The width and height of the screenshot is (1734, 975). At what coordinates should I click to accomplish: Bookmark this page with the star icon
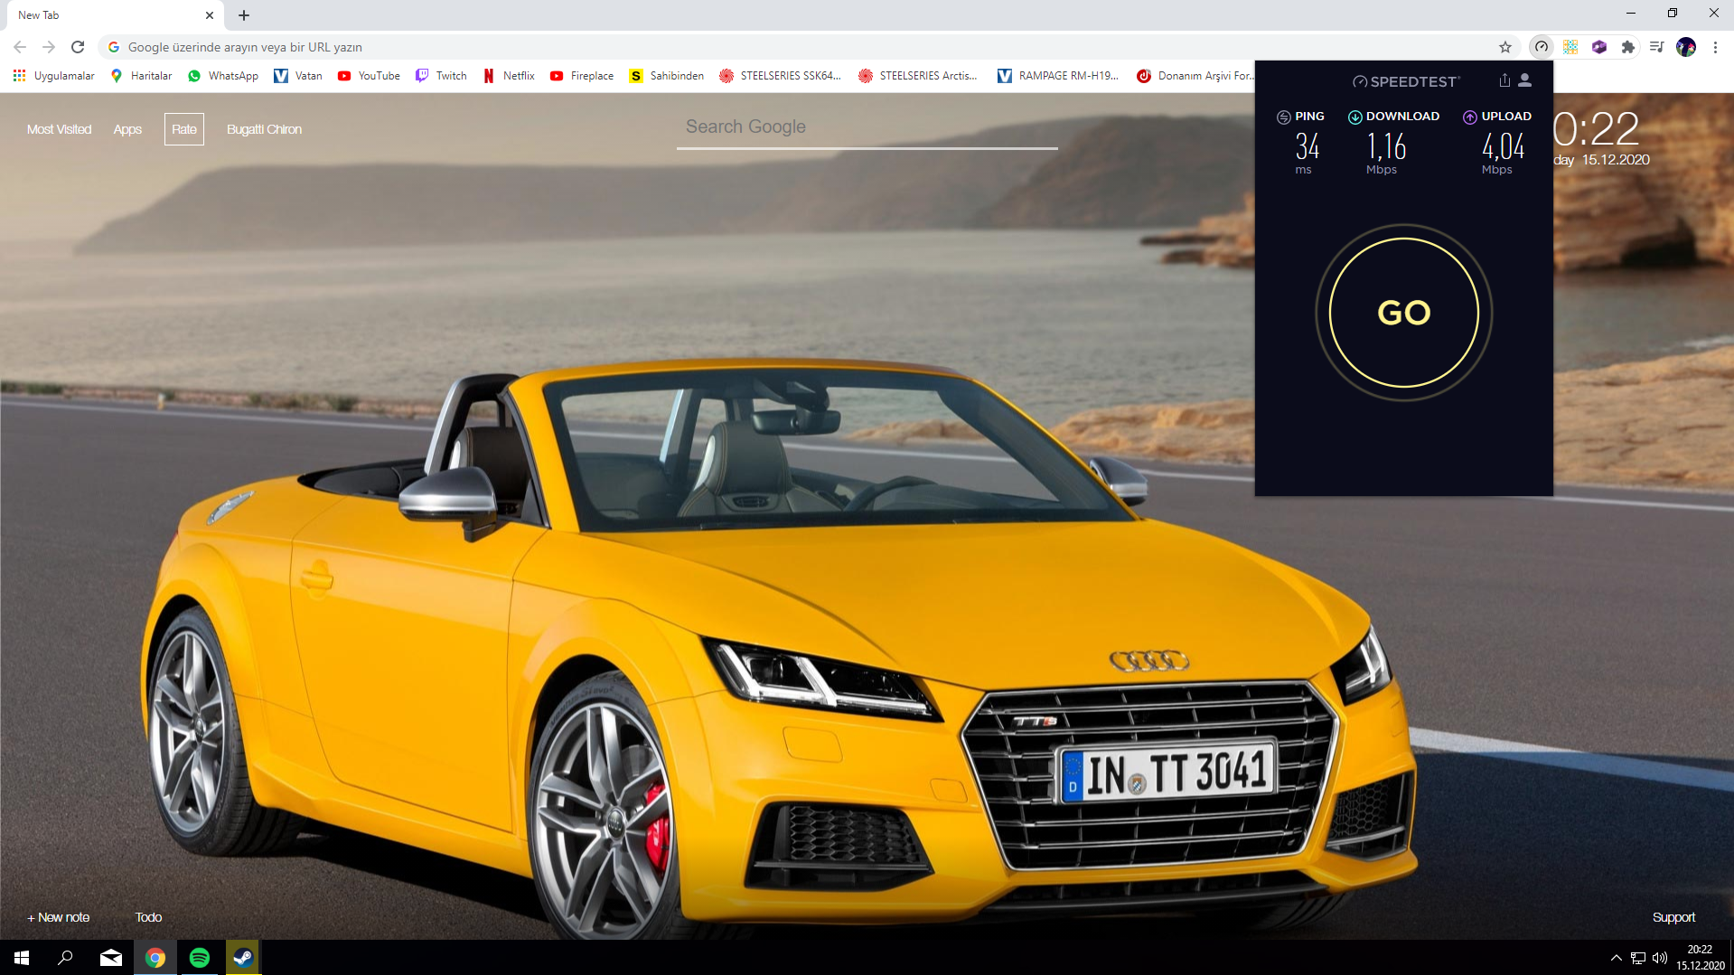tap(1505, 47)
